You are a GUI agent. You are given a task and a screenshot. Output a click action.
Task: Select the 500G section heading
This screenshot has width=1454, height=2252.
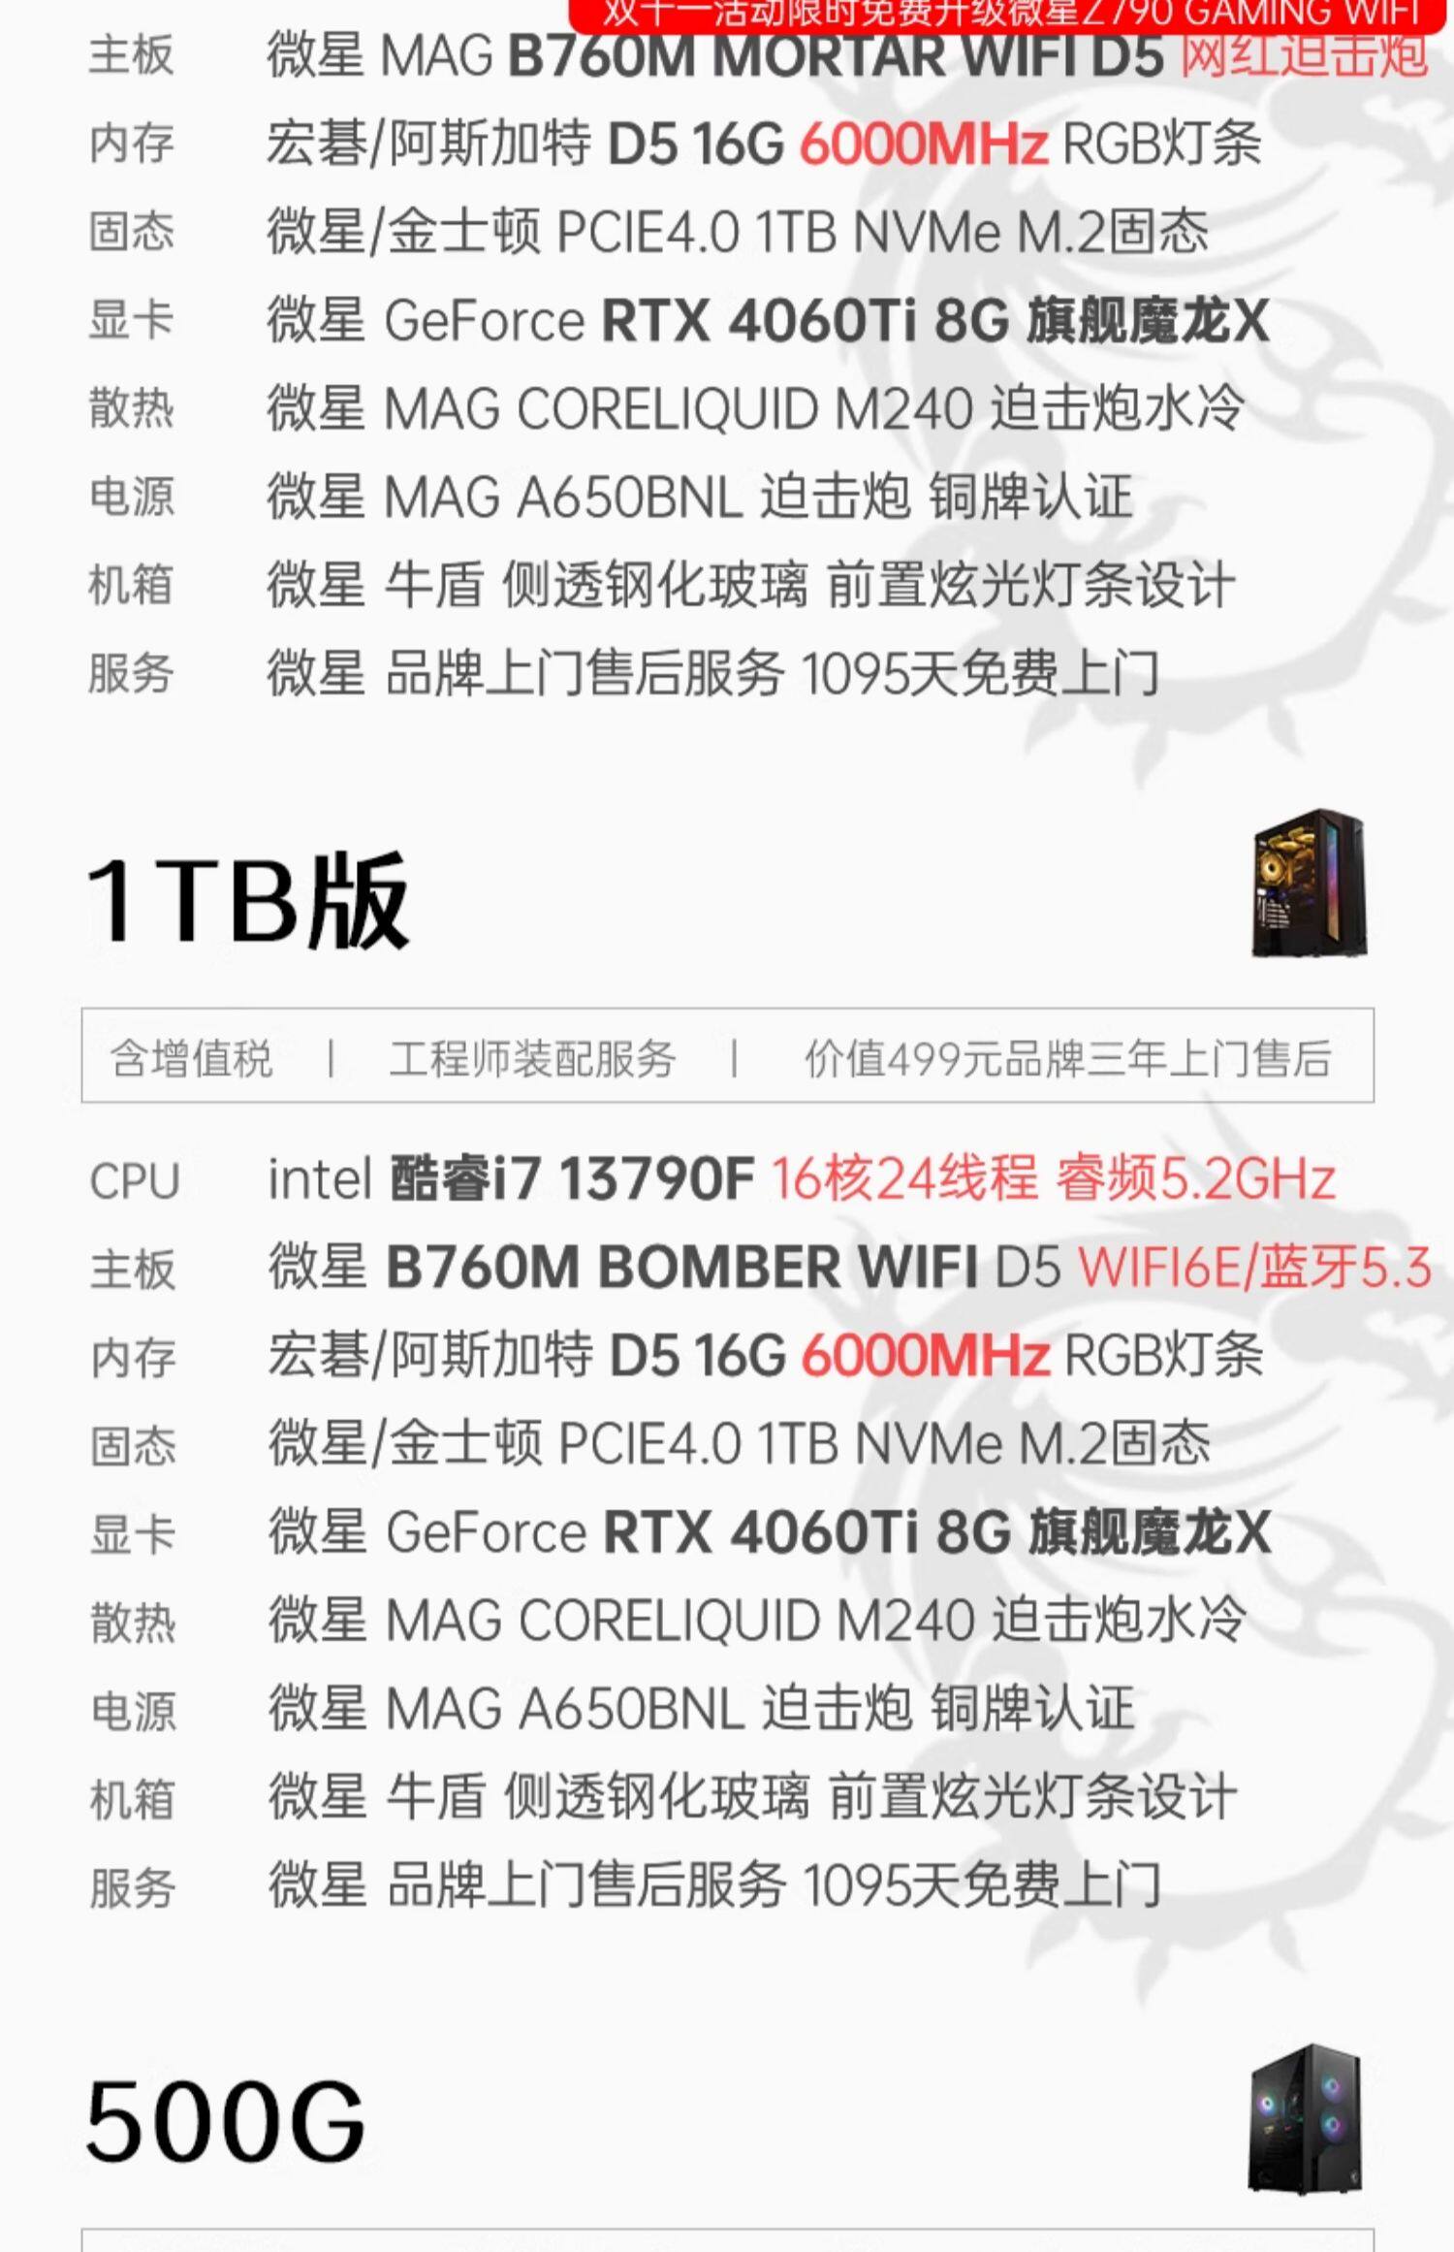(x=226, y=2121)
